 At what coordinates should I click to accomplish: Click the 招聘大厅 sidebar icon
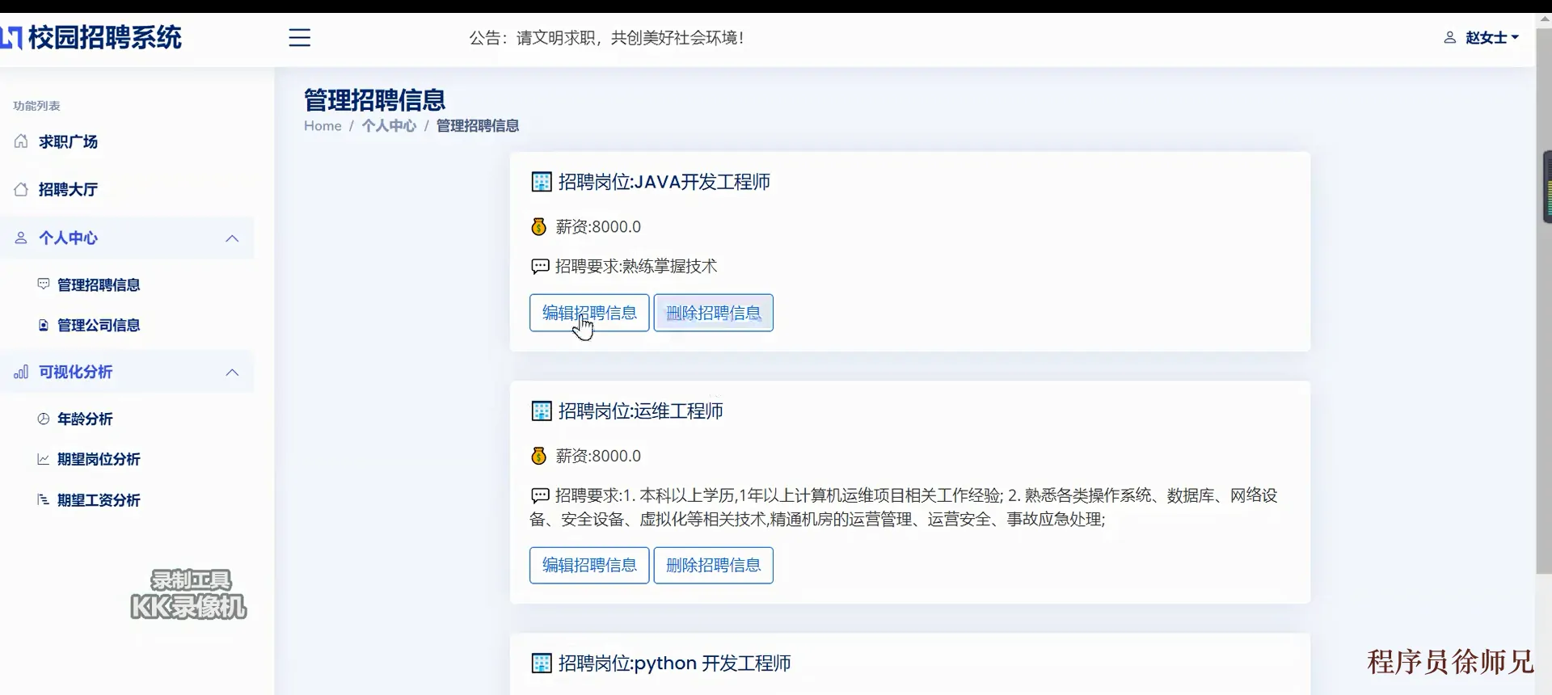[21, 189]
